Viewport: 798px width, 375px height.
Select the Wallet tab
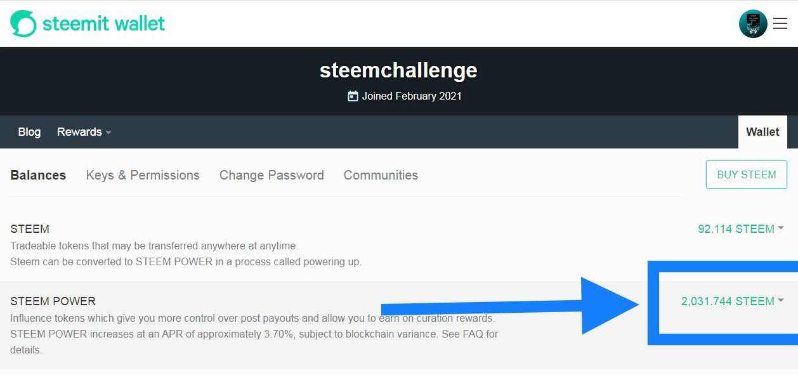point(762,132)
